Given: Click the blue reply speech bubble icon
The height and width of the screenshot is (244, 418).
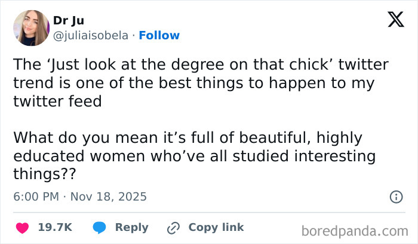Looking at the screenshot, I should click(100, 227).
